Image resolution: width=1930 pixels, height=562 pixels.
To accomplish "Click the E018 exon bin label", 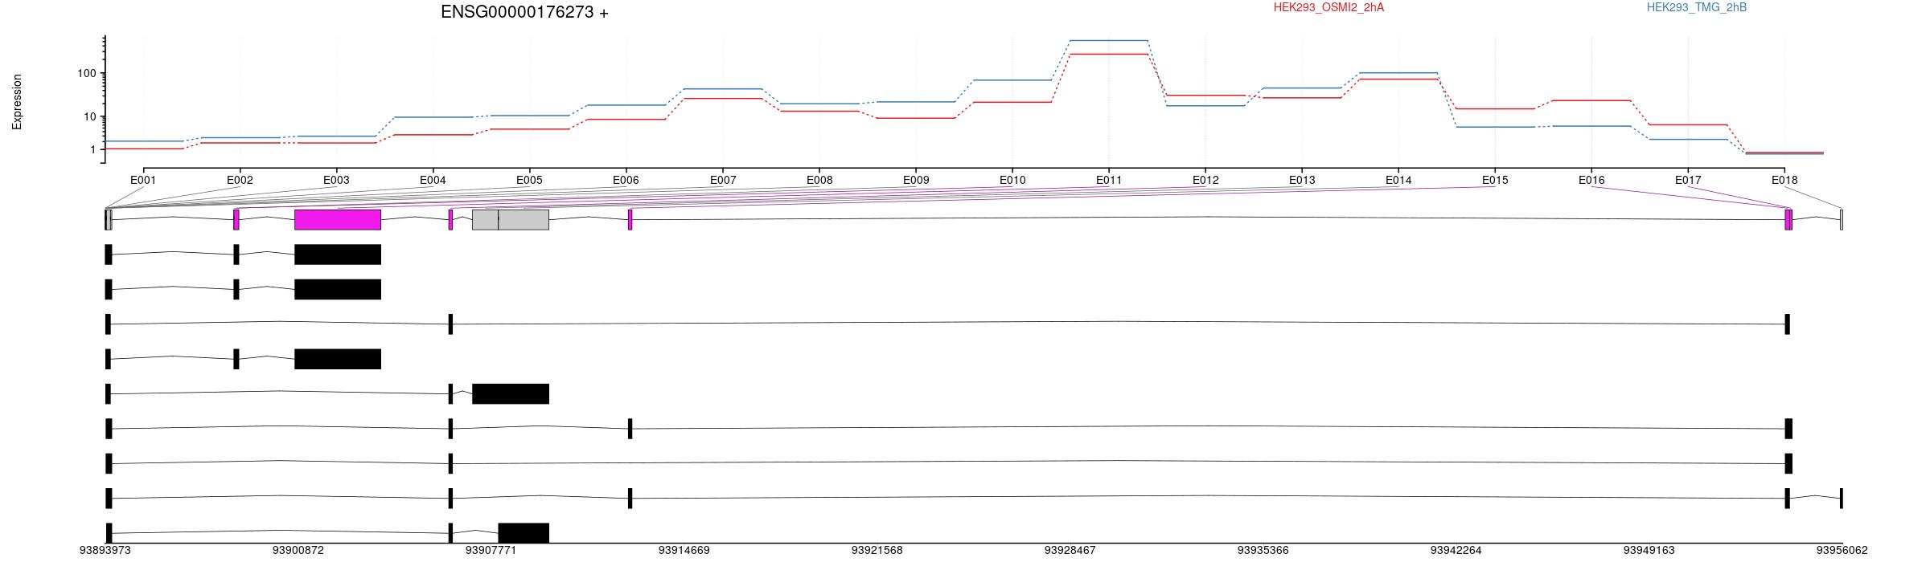I will coord(1784,180).
